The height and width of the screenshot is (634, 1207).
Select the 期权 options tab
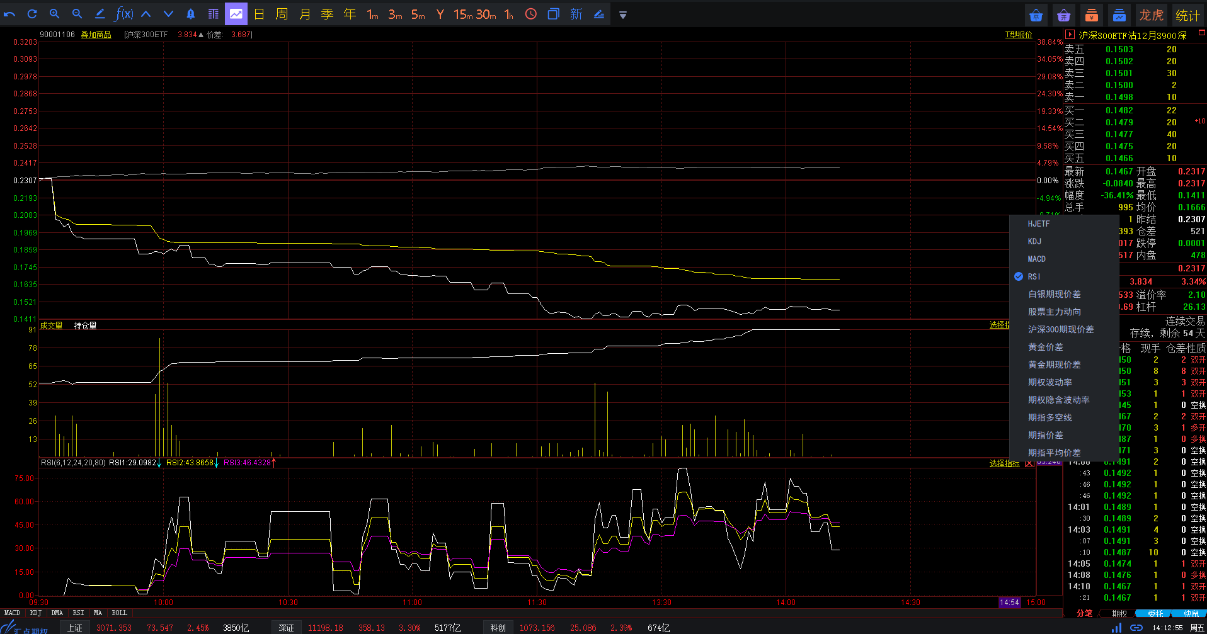(1119, 613)
